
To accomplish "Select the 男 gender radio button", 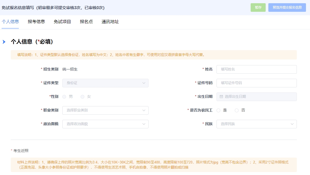I will 64,97.
